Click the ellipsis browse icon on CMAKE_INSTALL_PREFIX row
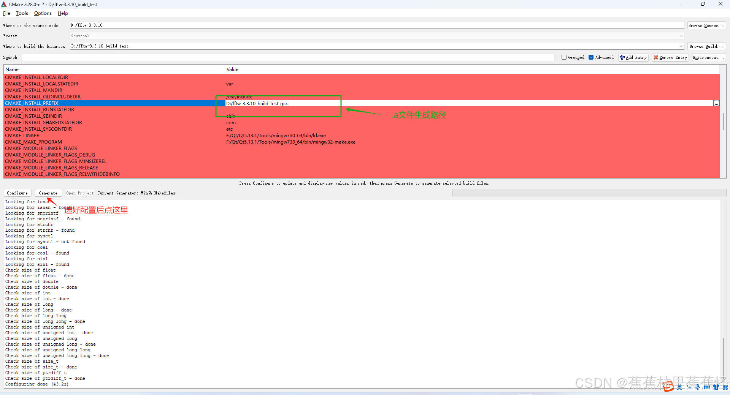The width and height of the screenshot is (730, 395). pyautogui.click(x=716, y=103)
